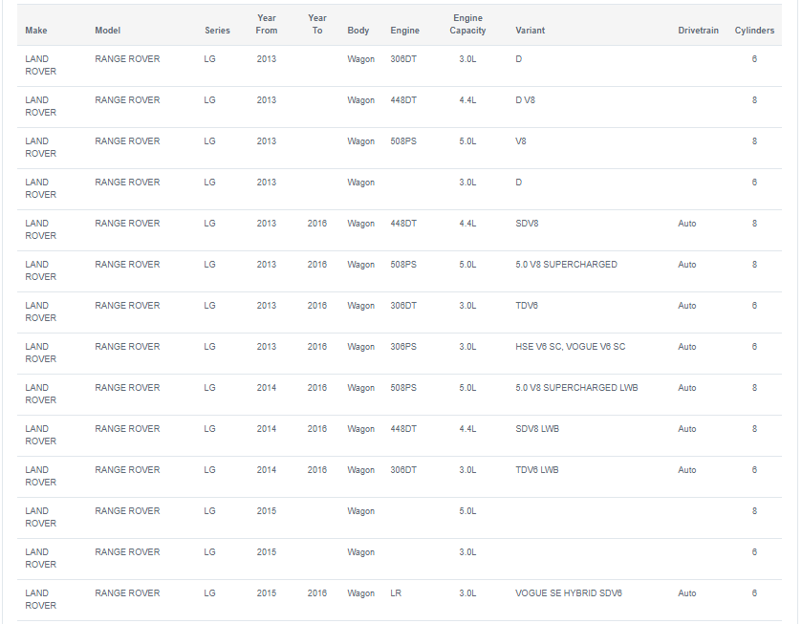Click the Engine Capacity column header
The width and height of the screenshot is (802, 624).
[467, 24]
